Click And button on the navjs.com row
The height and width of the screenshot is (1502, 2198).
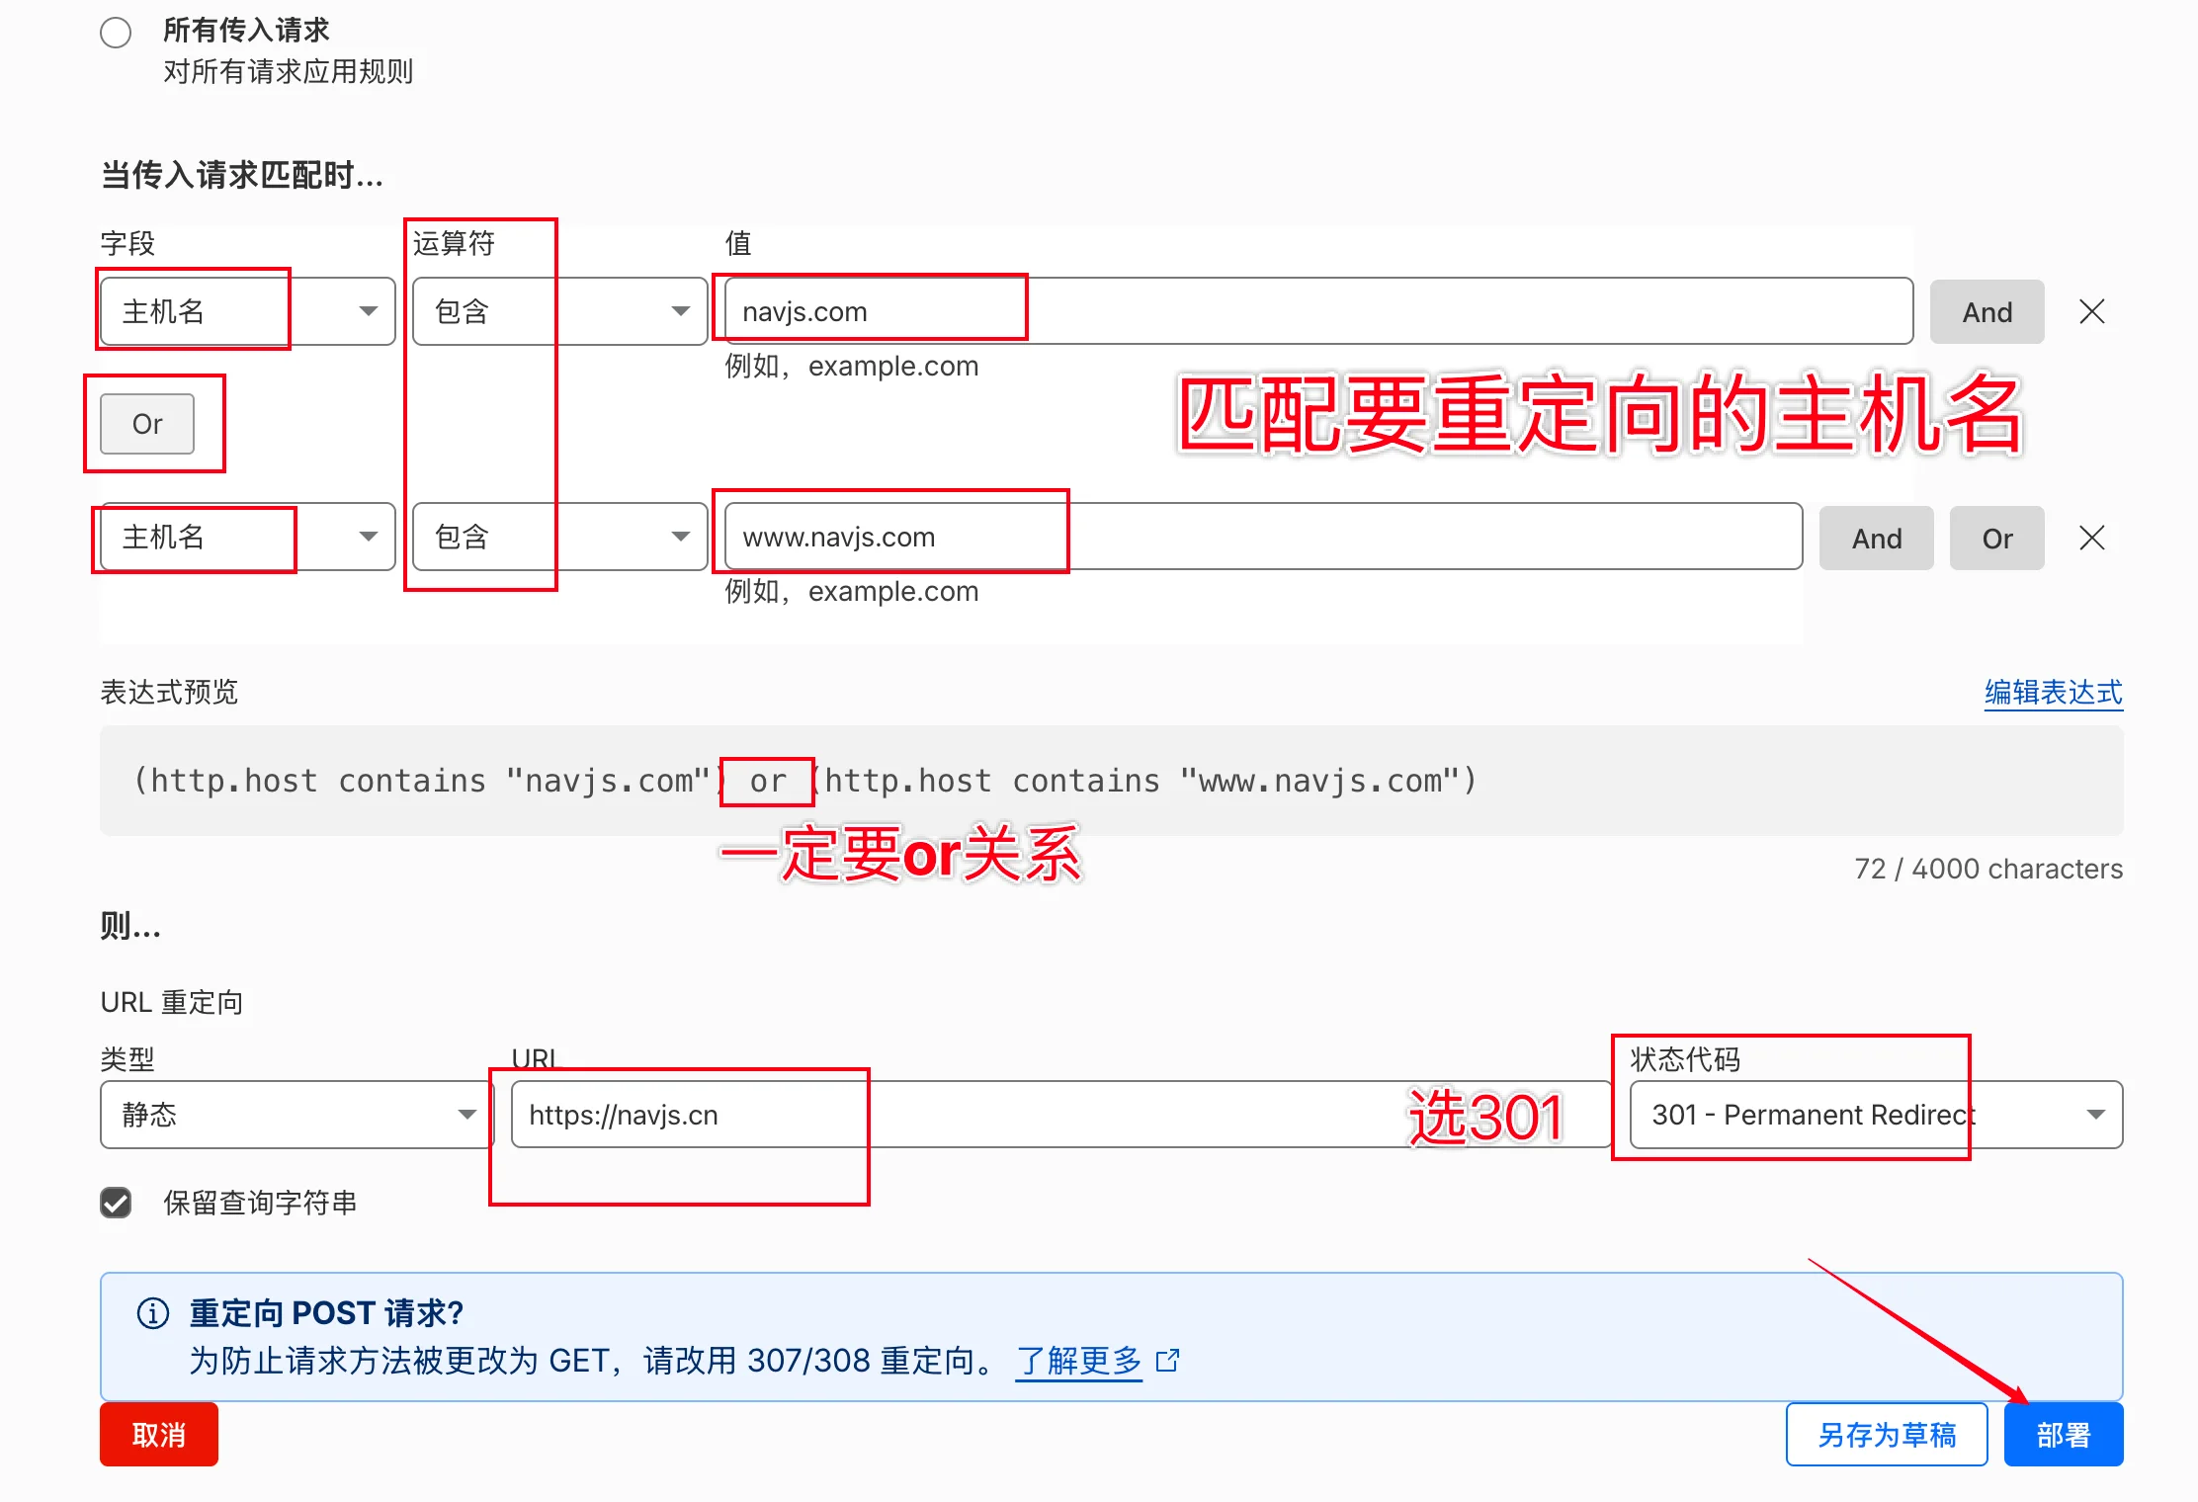tap(1987, 312)
